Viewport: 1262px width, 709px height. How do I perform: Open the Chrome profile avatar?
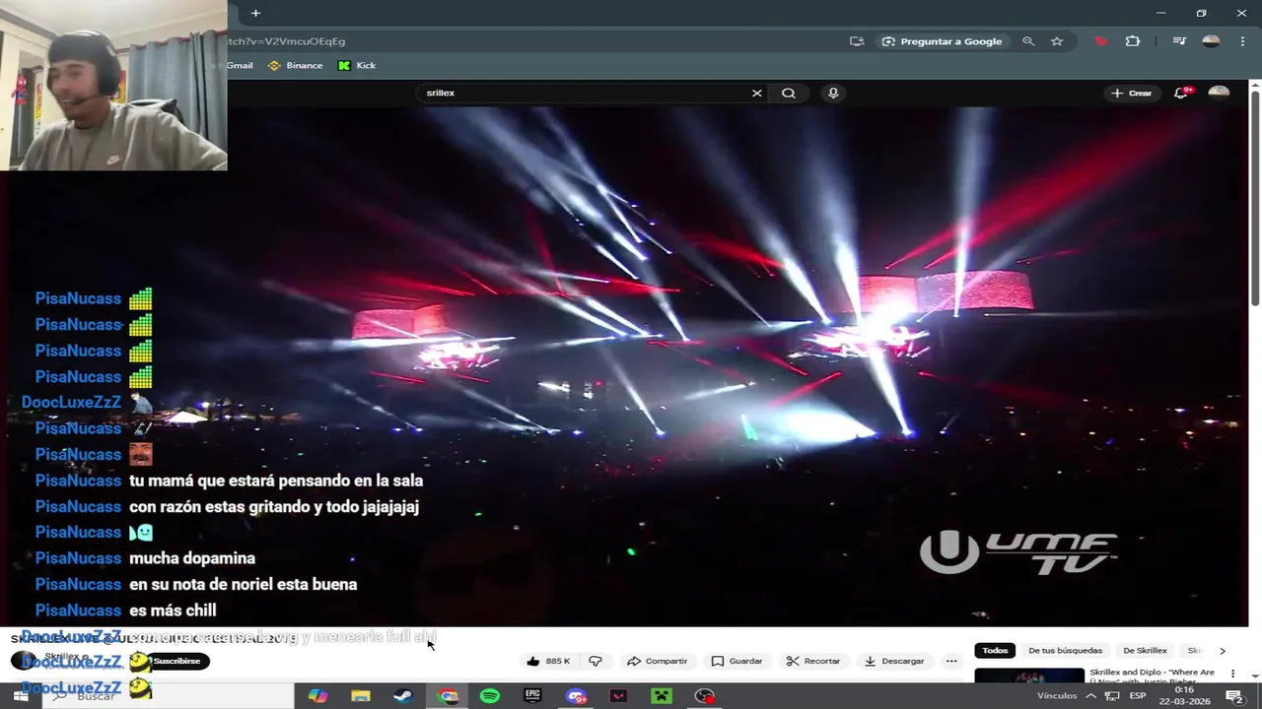pyautogui.click(x=1211, y=41)
